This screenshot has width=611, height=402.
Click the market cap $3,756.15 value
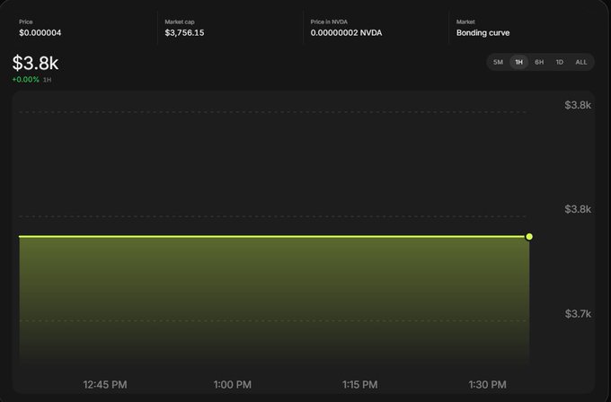[184, 32]
